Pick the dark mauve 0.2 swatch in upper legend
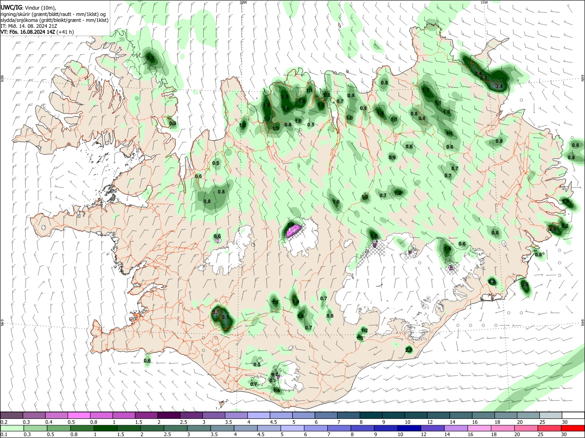The width and height of the screenshot is (585, 438). (x=11, y=415)
